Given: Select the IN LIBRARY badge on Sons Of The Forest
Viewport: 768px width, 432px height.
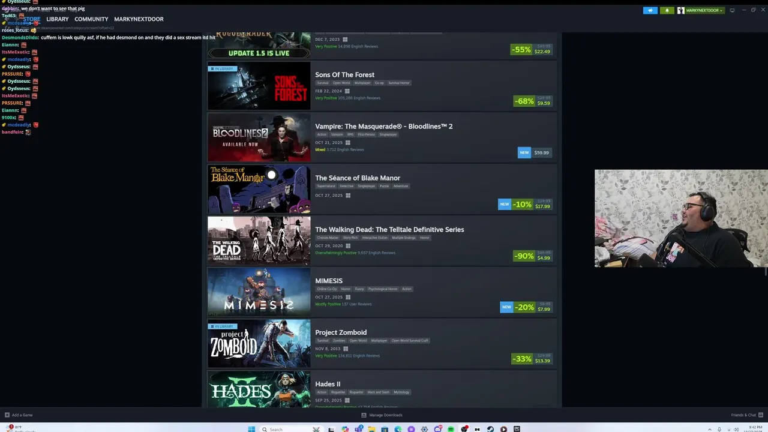Looking at the screenshot, I should point(222,68).
